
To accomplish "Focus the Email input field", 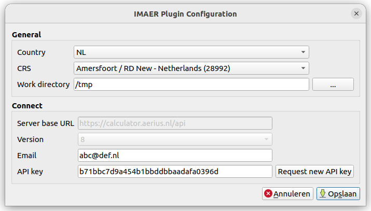I will (175, 156).
